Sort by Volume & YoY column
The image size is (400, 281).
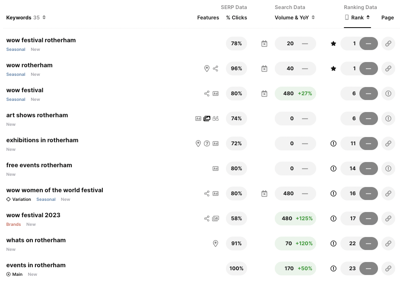point(295,18)
